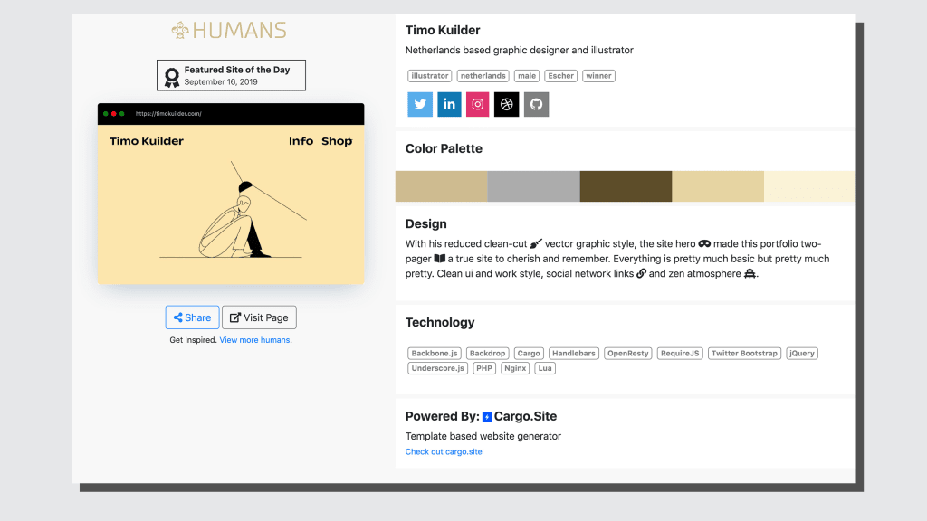The height and width of the screenshot is (521, 927).
Task: Click the Cargo.Site lightning bolt icon
Action: (x=486, y=416)
